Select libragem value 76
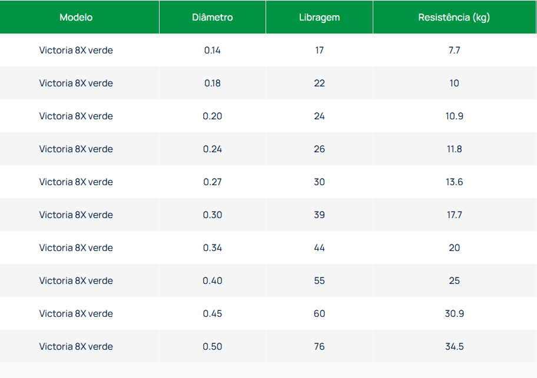 coord(320,347)
